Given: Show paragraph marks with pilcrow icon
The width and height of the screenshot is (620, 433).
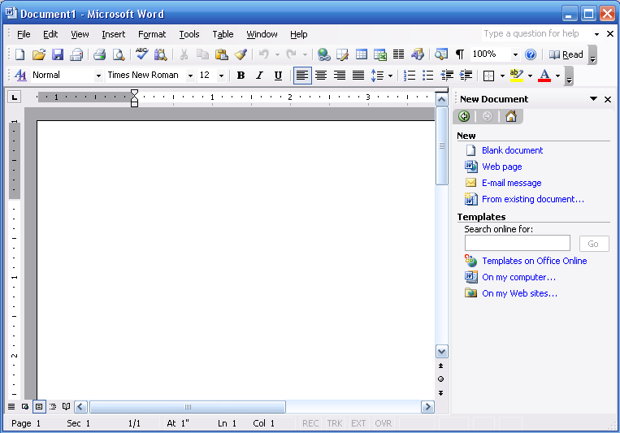Looking at the screenshot, I should point(459,54).
